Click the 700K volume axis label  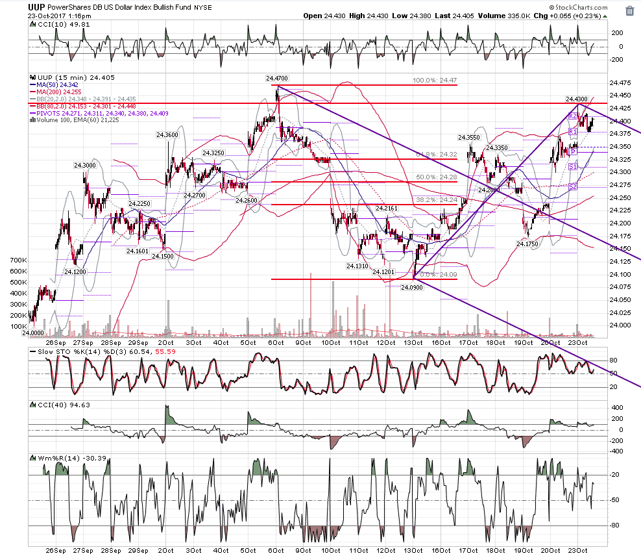[18, 260]
